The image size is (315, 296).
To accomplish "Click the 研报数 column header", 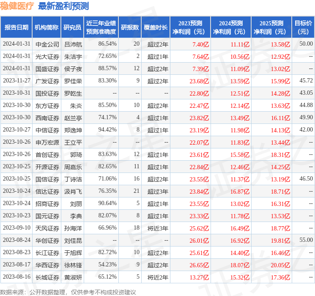I will tap(130, 27).
